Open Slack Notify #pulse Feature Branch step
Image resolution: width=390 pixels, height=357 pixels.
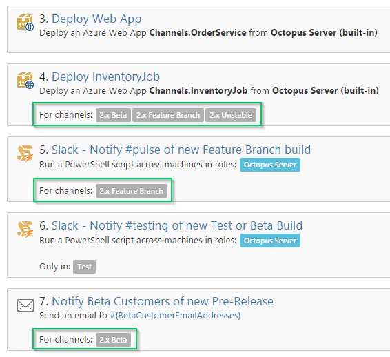click(181, 150)
